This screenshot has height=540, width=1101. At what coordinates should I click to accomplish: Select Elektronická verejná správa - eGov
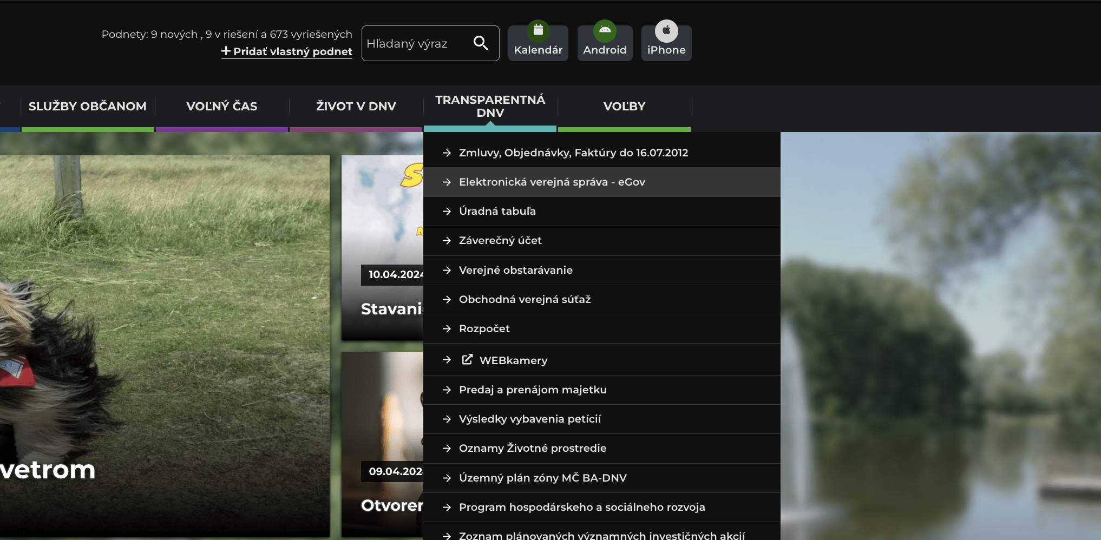point(552,182)
